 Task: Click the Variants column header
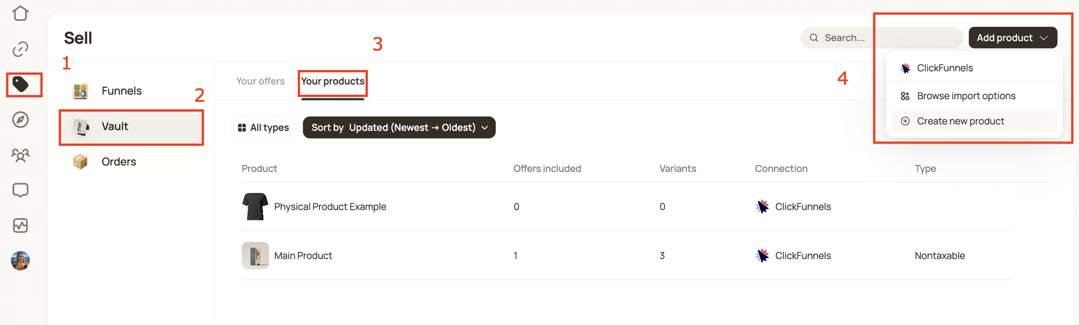pos(678,169)
